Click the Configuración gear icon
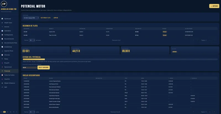 tap(2, 35)
